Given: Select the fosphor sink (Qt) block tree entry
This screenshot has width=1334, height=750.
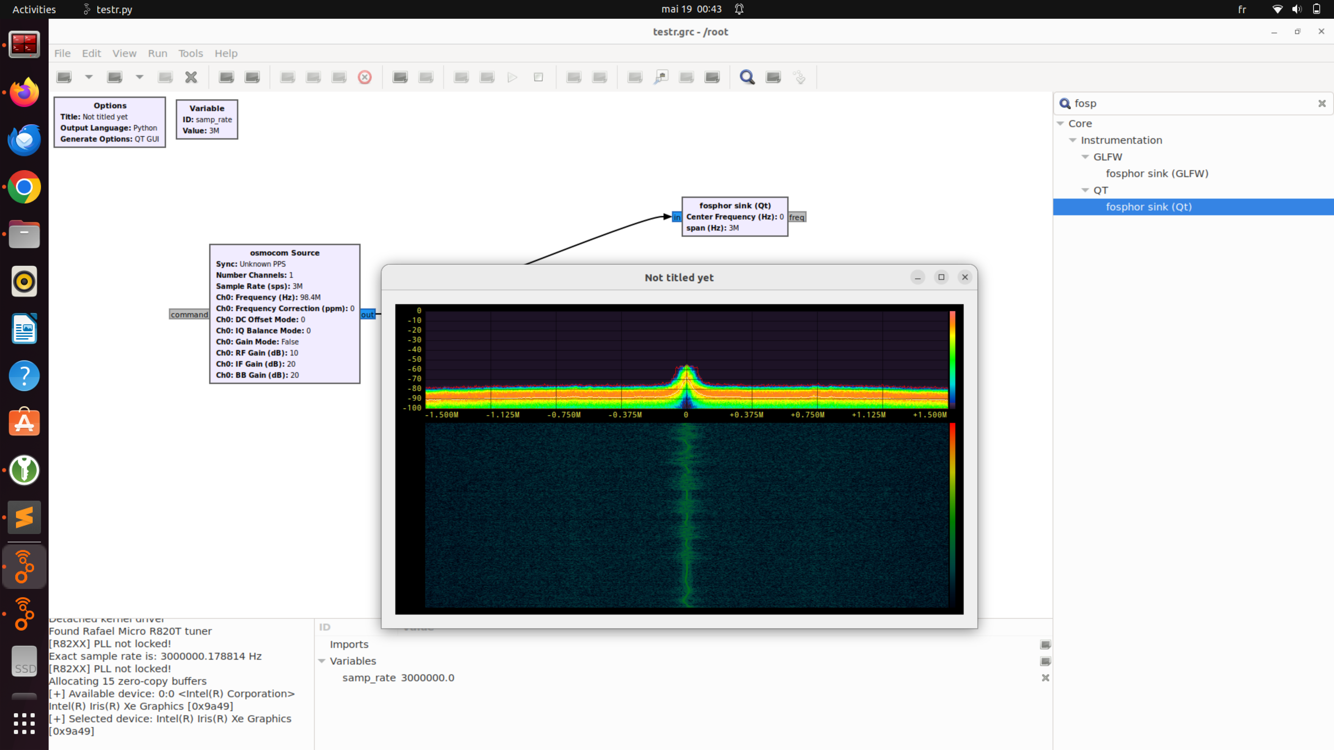Looking at the screenshot, I should coord(1149,207).
